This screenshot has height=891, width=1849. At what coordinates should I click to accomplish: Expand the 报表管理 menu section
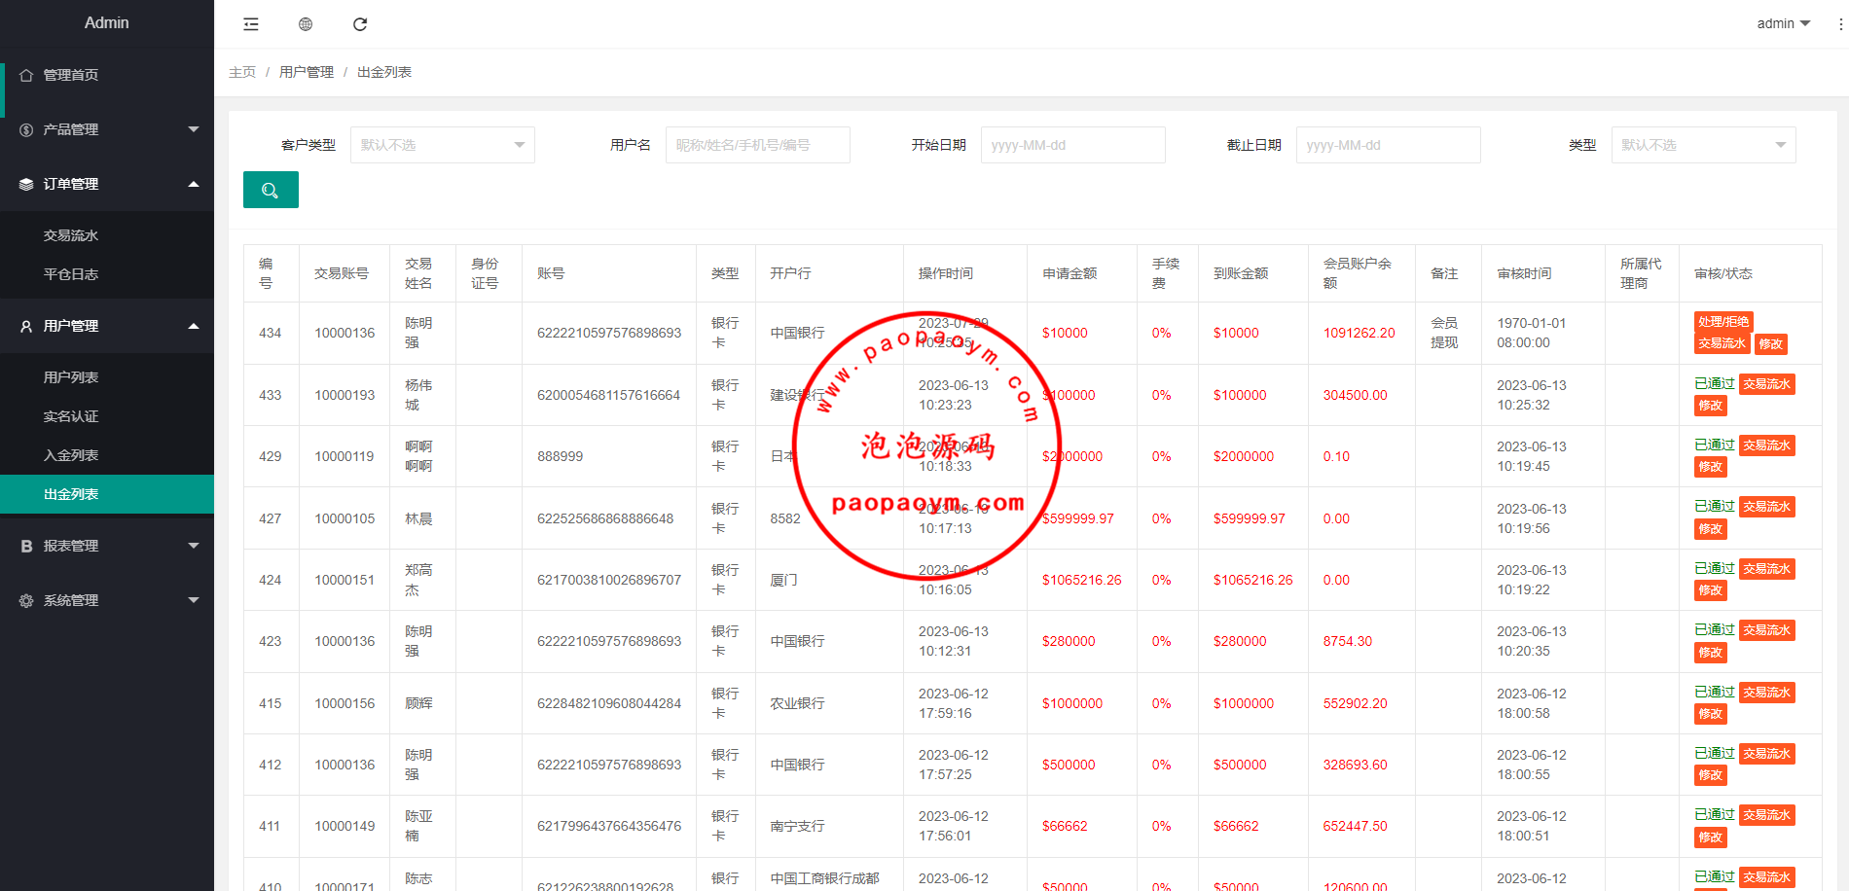[x=107, y=546]
